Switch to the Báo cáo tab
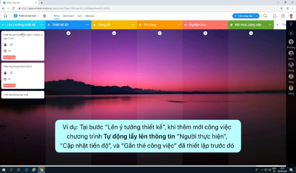 click(90, 16)
